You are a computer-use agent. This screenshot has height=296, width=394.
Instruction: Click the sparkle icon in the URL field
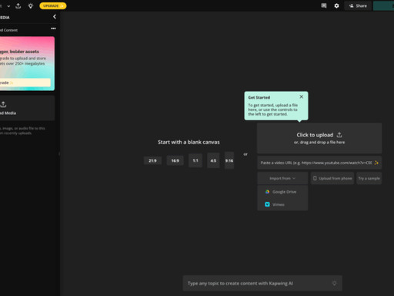[376, 163]
